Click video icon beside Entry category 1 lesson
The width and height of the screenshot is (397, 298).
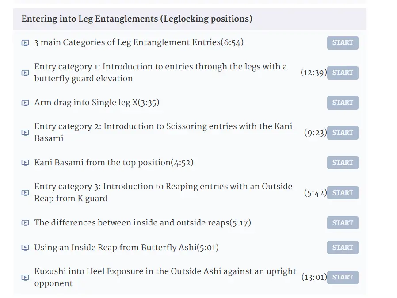click(25, 73)
